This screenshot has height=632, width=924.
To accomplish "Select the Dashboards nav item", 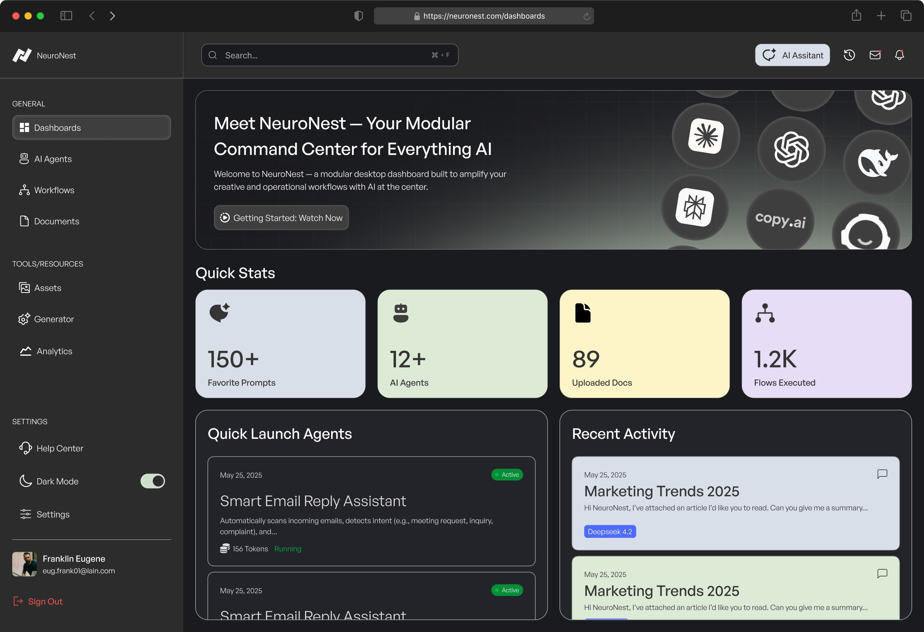I will click(x=57, y=128).
